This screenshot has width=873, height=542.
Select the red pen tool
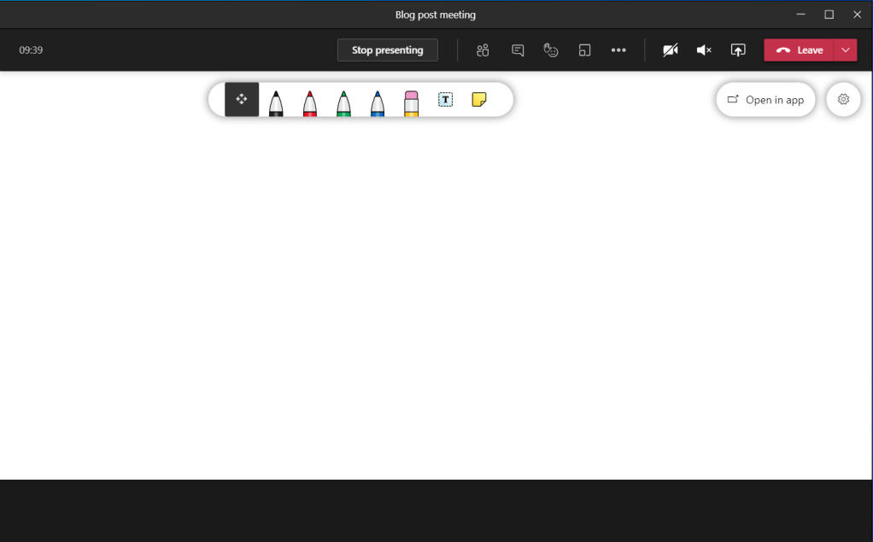coord(309,102)
